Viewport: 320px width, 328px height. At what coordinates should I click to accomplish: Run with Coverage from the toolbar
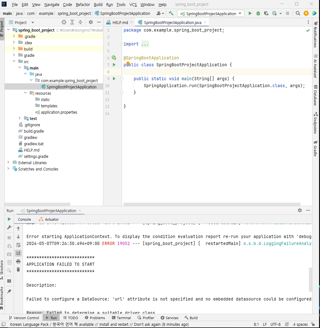coord(266,13)
